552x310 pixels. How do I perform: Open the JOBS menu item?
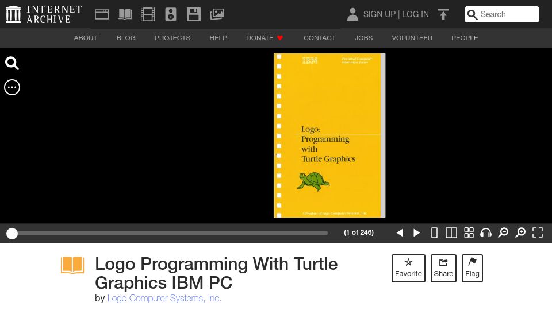(363, 38)
